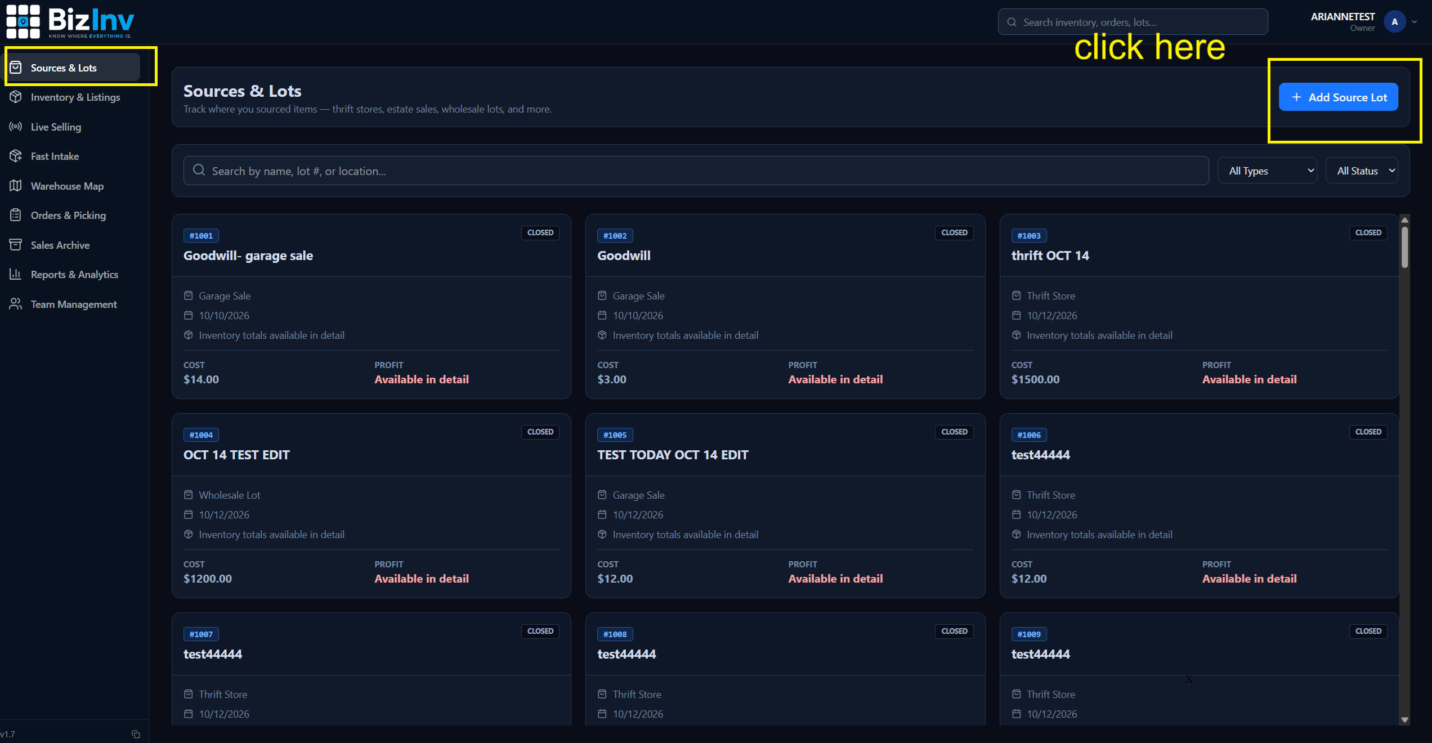1432x743 pixels.
Task: Click the Fast Intake sidebar icon
Action: pos(16,156)
